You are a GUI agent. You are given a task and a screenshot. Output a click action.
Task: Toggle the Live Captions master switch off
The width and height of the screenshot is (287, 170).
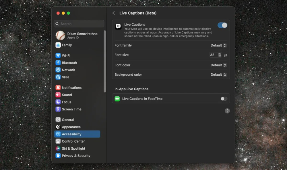[222, 25]
